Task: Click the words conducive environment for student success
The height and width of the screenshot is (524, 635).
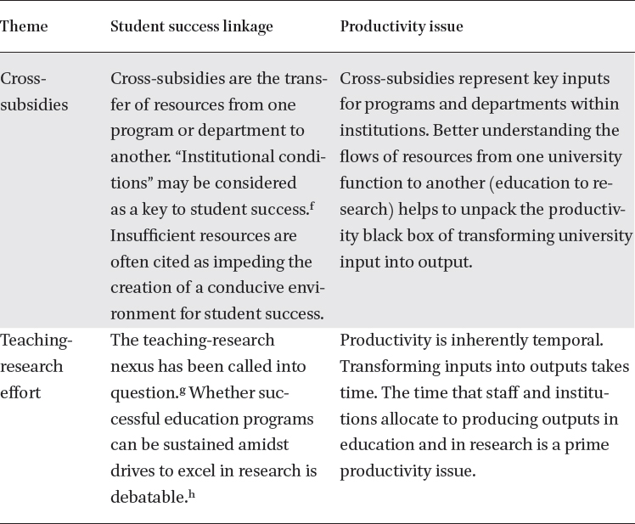Action: [x=217, y=301]
